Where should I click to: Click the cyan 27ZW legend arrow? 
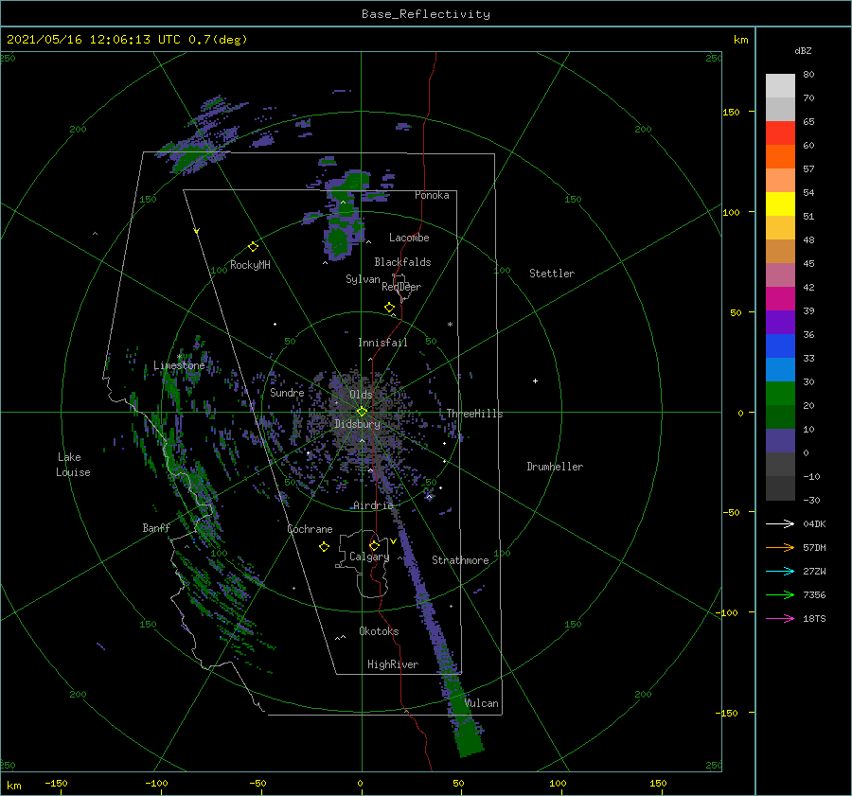[x=780, y=571]
